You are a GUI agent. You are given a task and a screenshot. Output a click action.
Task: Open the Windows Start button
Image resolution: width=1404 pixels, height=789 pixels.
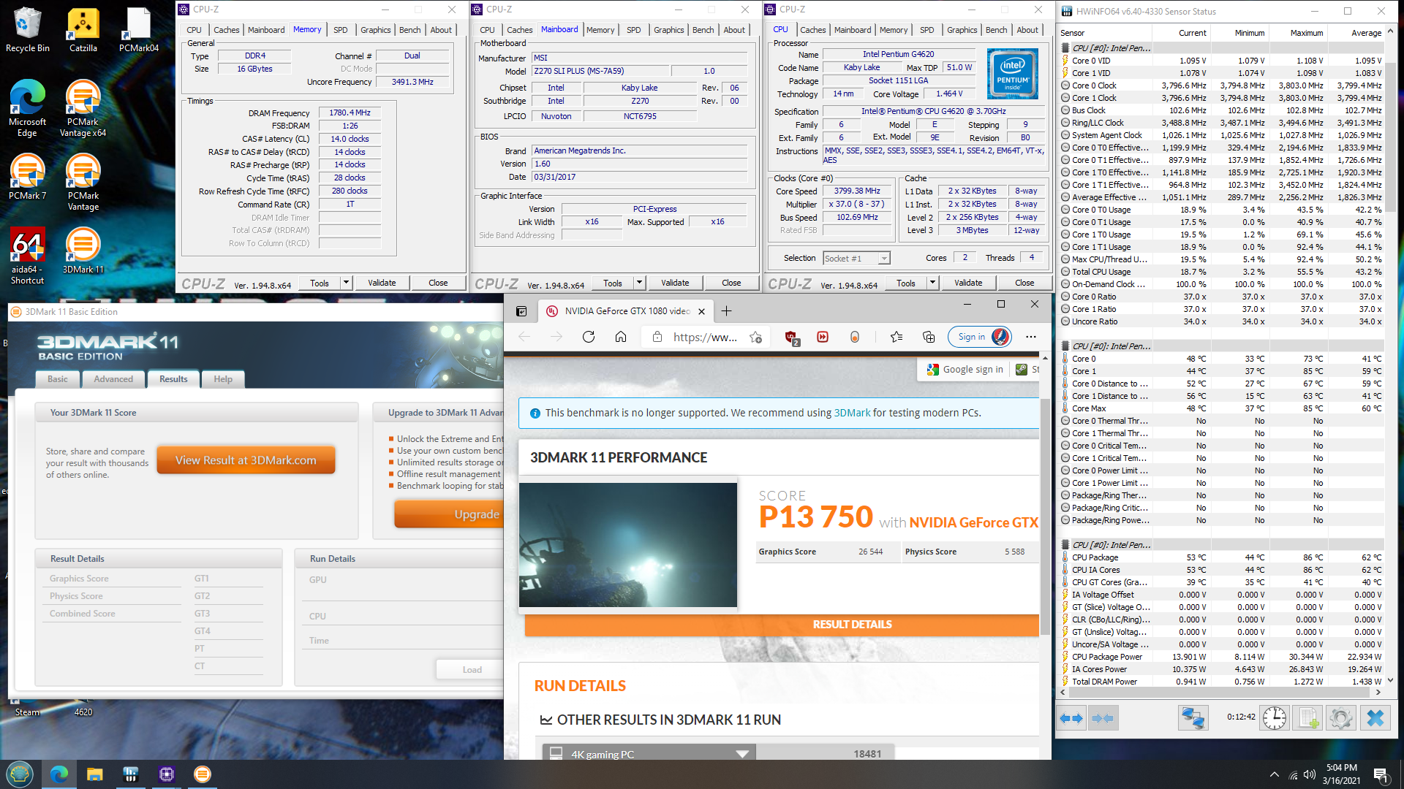pos(20,774)
